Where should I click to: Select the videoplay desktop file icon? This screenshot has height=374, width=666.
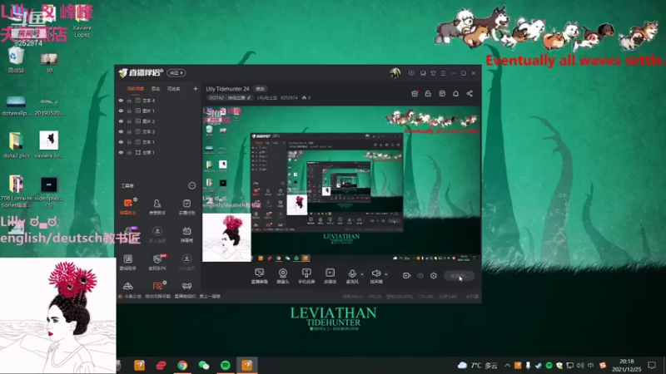pyautogui.click(x=49, y=191)
